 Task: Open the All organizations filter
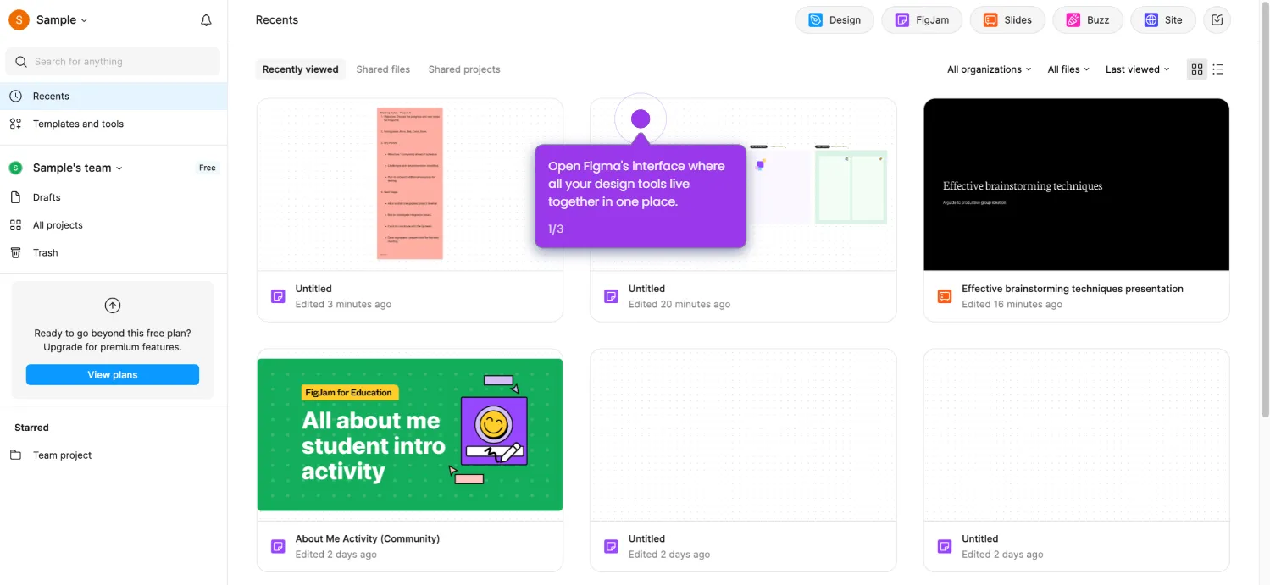[x=989, y=69]
